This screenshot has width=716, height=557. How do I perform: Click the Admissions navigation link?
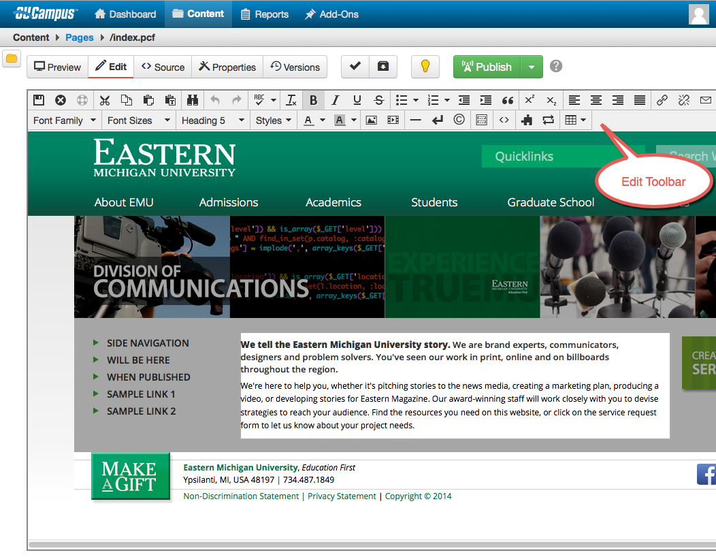coord(229,202)
